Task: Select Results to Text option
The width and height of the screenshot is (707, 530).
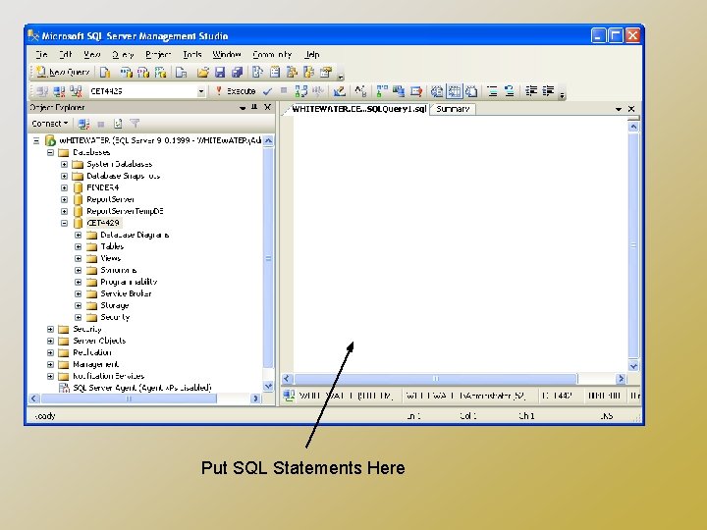Action: tap(436, 91)
